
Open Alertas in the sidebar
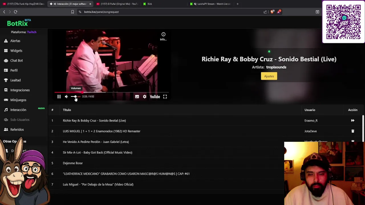pyautogui.click(x=15, y=41)
